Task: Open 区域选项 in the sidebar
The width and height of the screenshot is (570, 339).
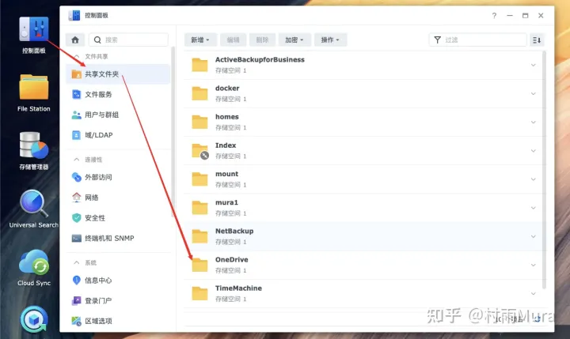Action: pos(118,321)
